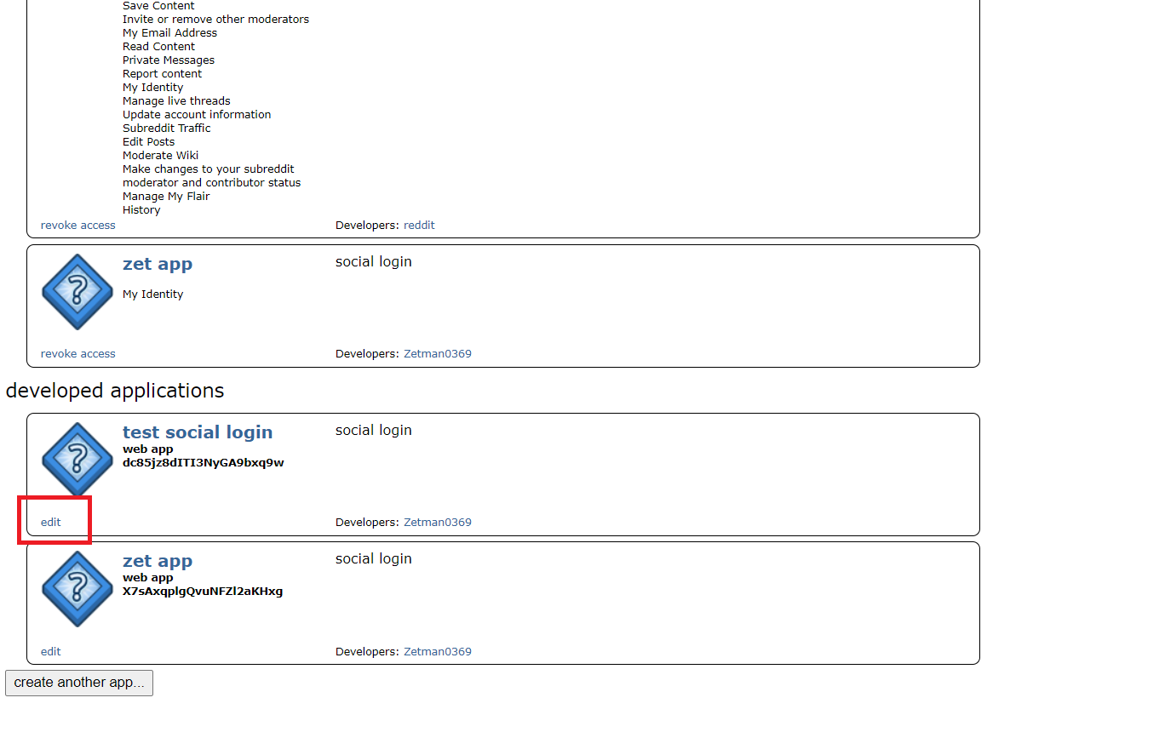The height and width of the screenshot is (732, 1165).
Task: Revoke access for the reddit-developed app
Action: coord(77,226)
